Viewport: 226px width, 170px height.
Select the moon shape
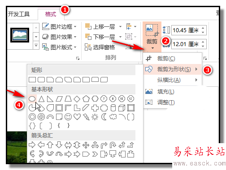coord(104,117)
